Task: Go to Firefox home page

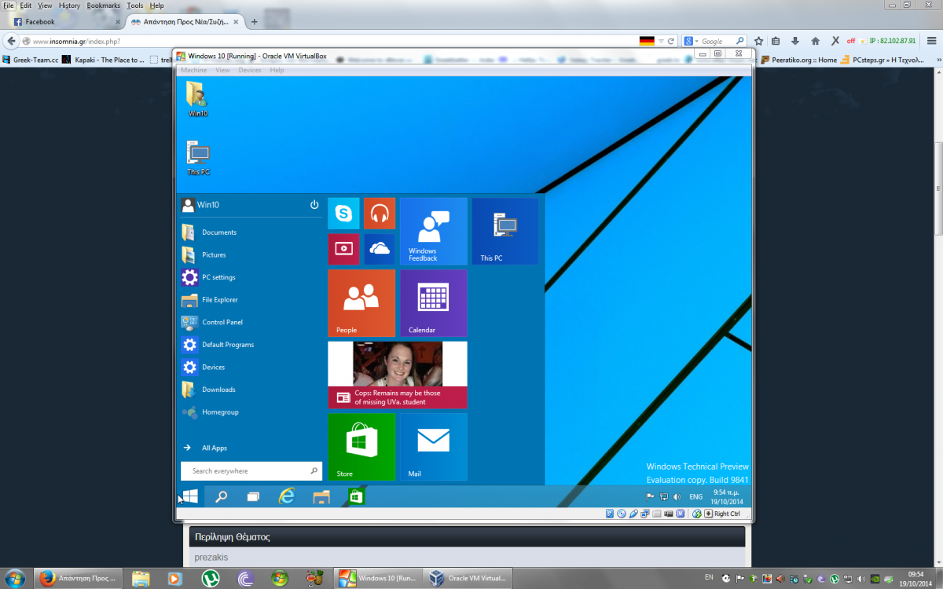Action: (x=815, y=41)
